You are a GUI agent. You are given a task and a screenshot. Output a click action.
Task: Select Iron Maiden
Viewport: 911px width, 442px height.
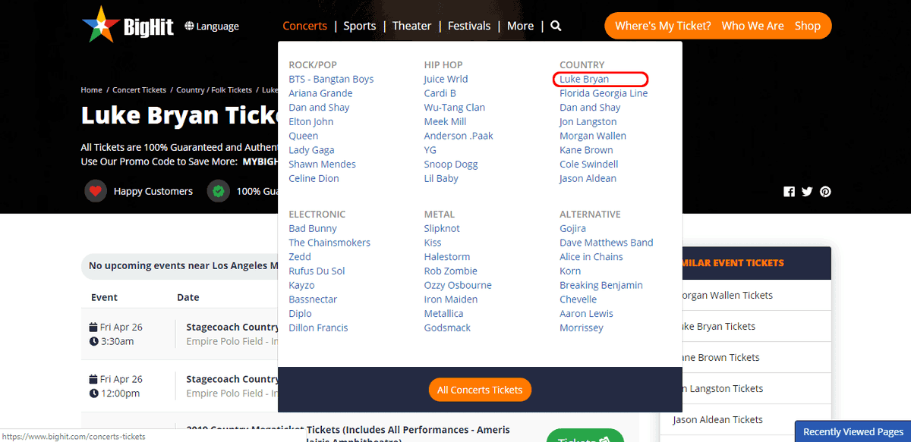[x=451, y=299]
